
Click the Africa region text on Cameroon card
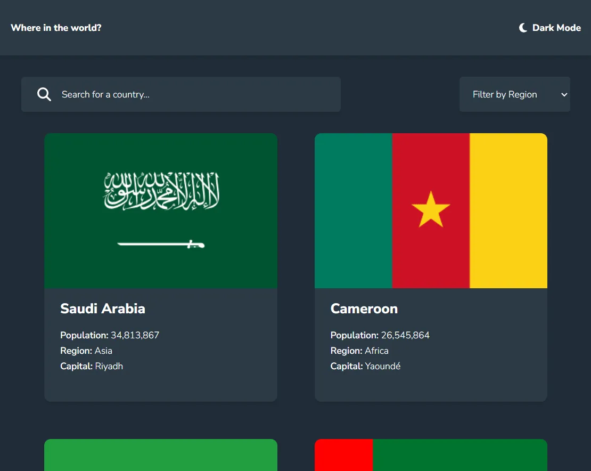tap(378, 351)
